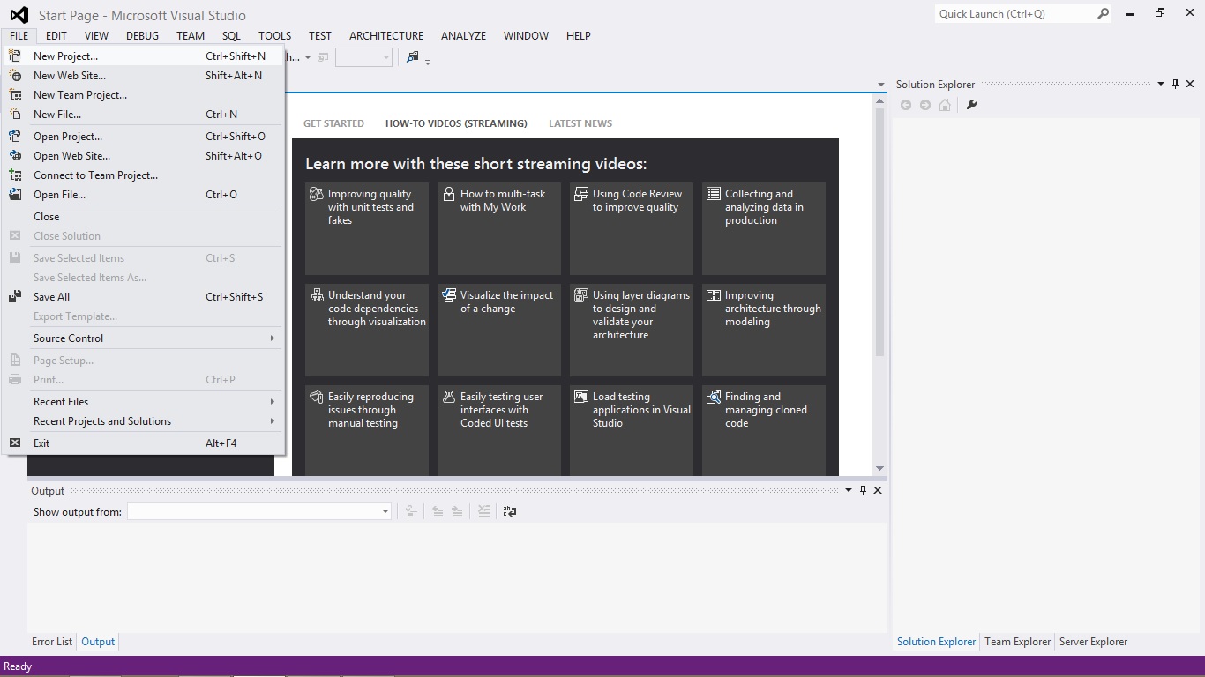Open the TOOLS menu

[x=275, y=35]
